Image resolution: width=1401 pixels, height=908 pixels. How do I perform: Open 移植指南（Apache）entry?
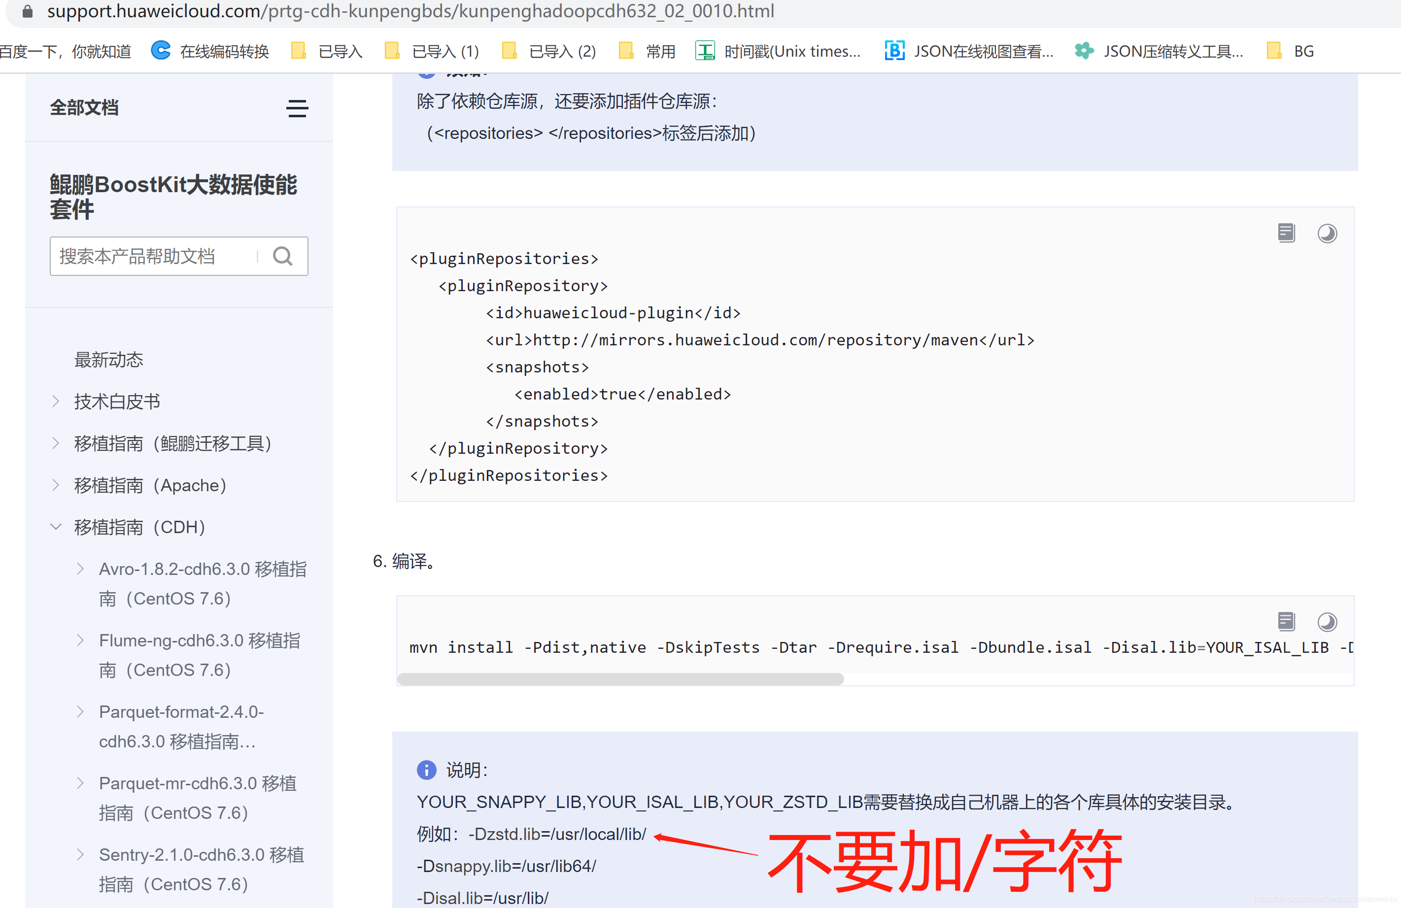click(151, 485)
